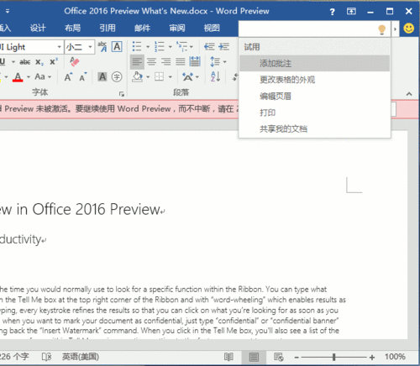
Task: Select the Sort A-Z icon
Action: point(215,76)
